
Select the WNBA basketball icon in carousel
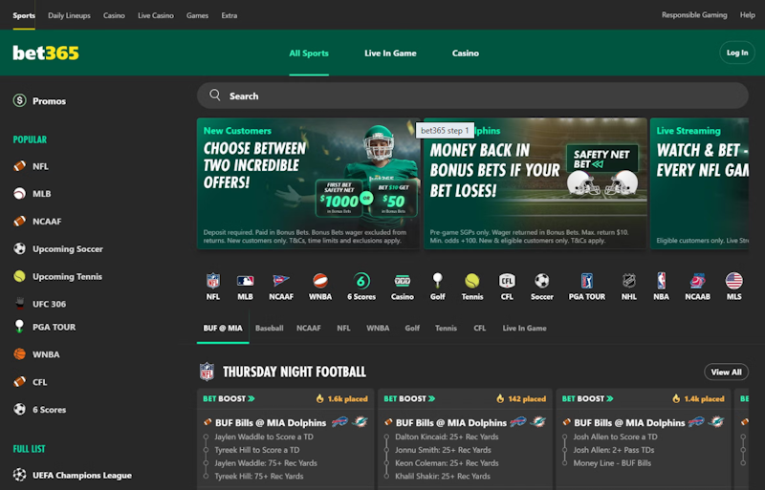pyautogui.click(x=320, y=281)
